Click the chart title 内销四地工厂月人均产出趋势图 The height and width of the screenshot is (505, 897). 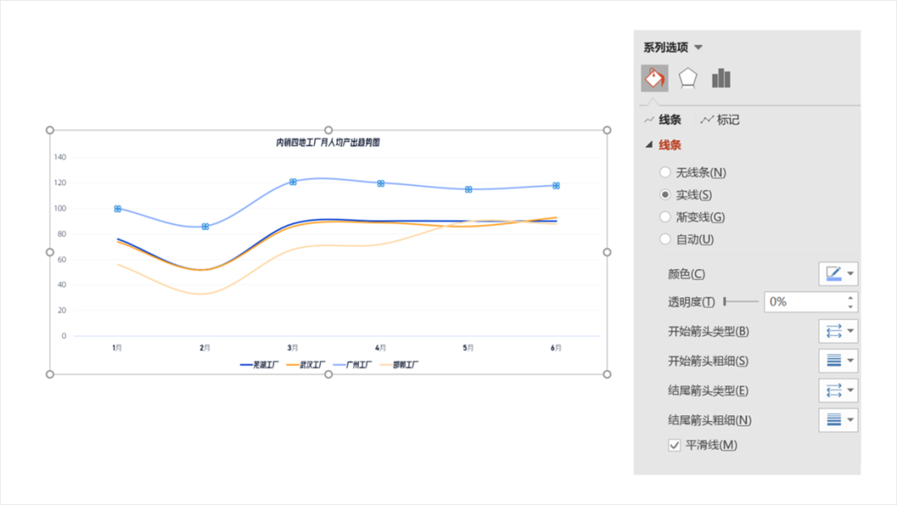tap(328, 142)
